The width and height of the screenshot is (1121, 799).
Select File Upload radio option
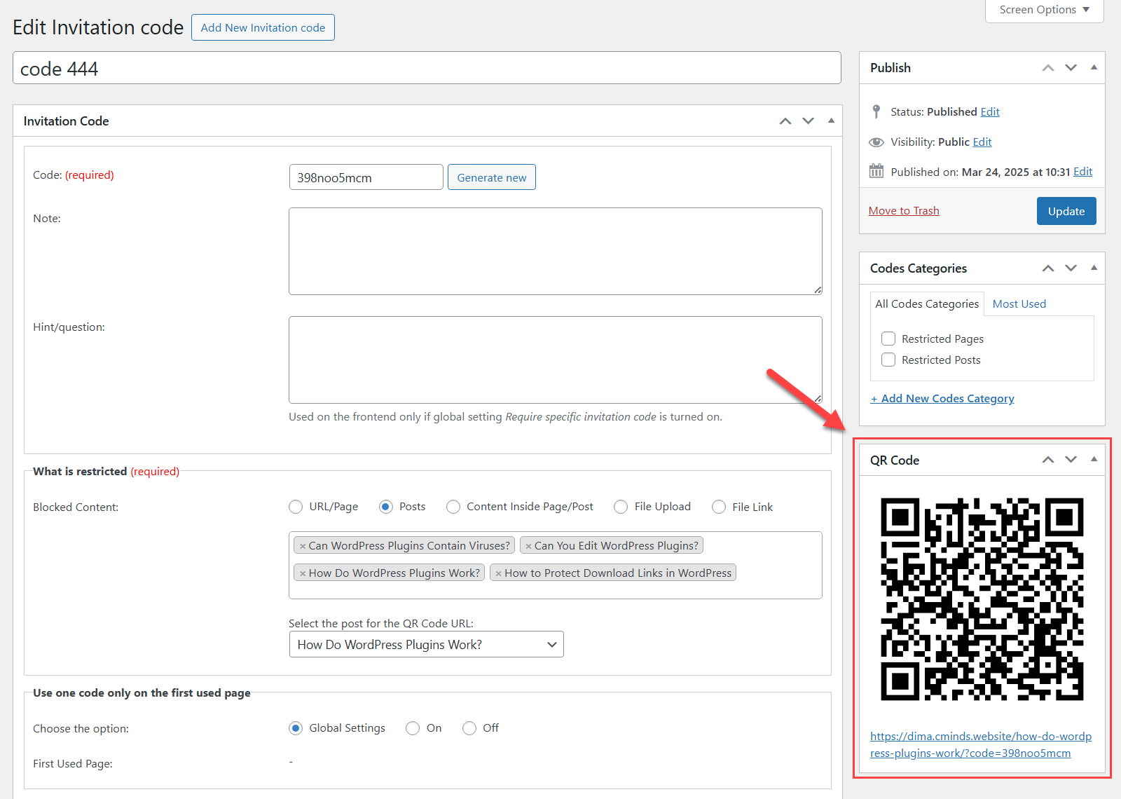click(x=621, y=507)
